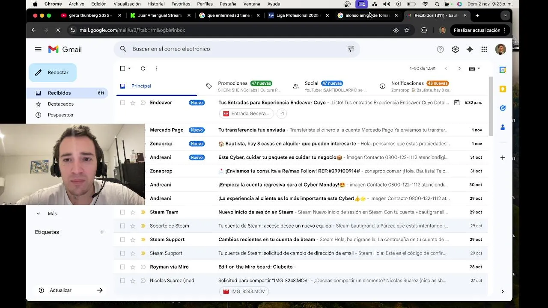
Task: Go back with the browser back arrow
Action: pos(33,30)
